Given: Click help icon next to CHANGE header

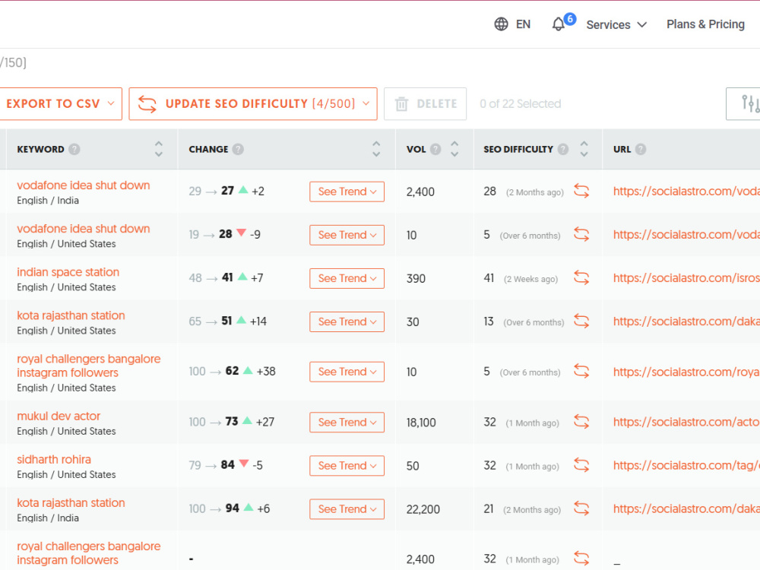Looking at the screenshot, I should tap(238, 149).
